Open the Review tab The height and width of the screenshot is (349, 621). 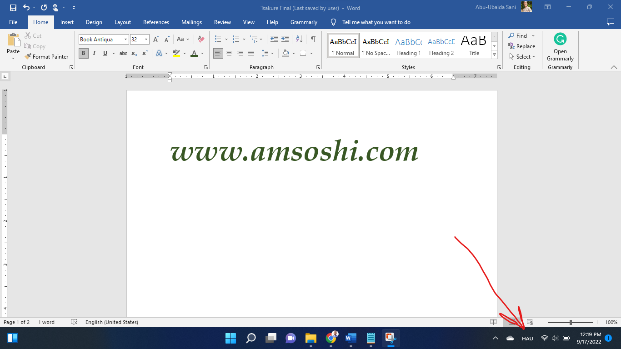222,22
